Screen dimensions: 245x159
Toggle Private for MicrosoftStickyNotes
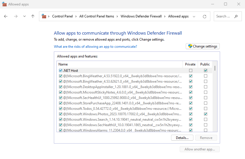(x=191, y=92)
